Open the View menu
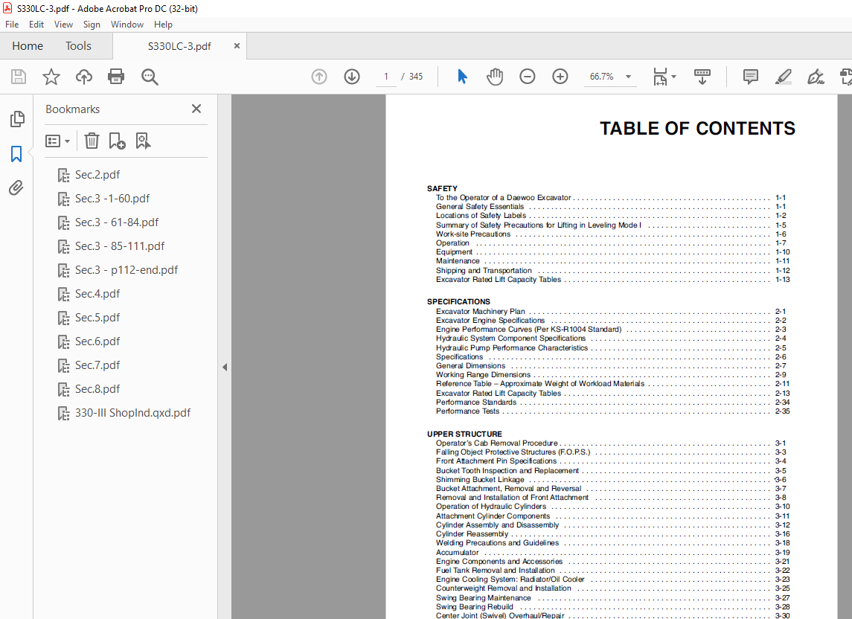This screenshot has height=619, width=852. point(63,25)
